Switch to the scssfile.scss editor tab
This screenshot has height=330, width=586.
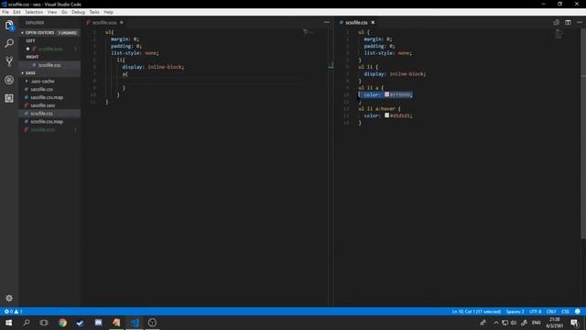[104, 22]
